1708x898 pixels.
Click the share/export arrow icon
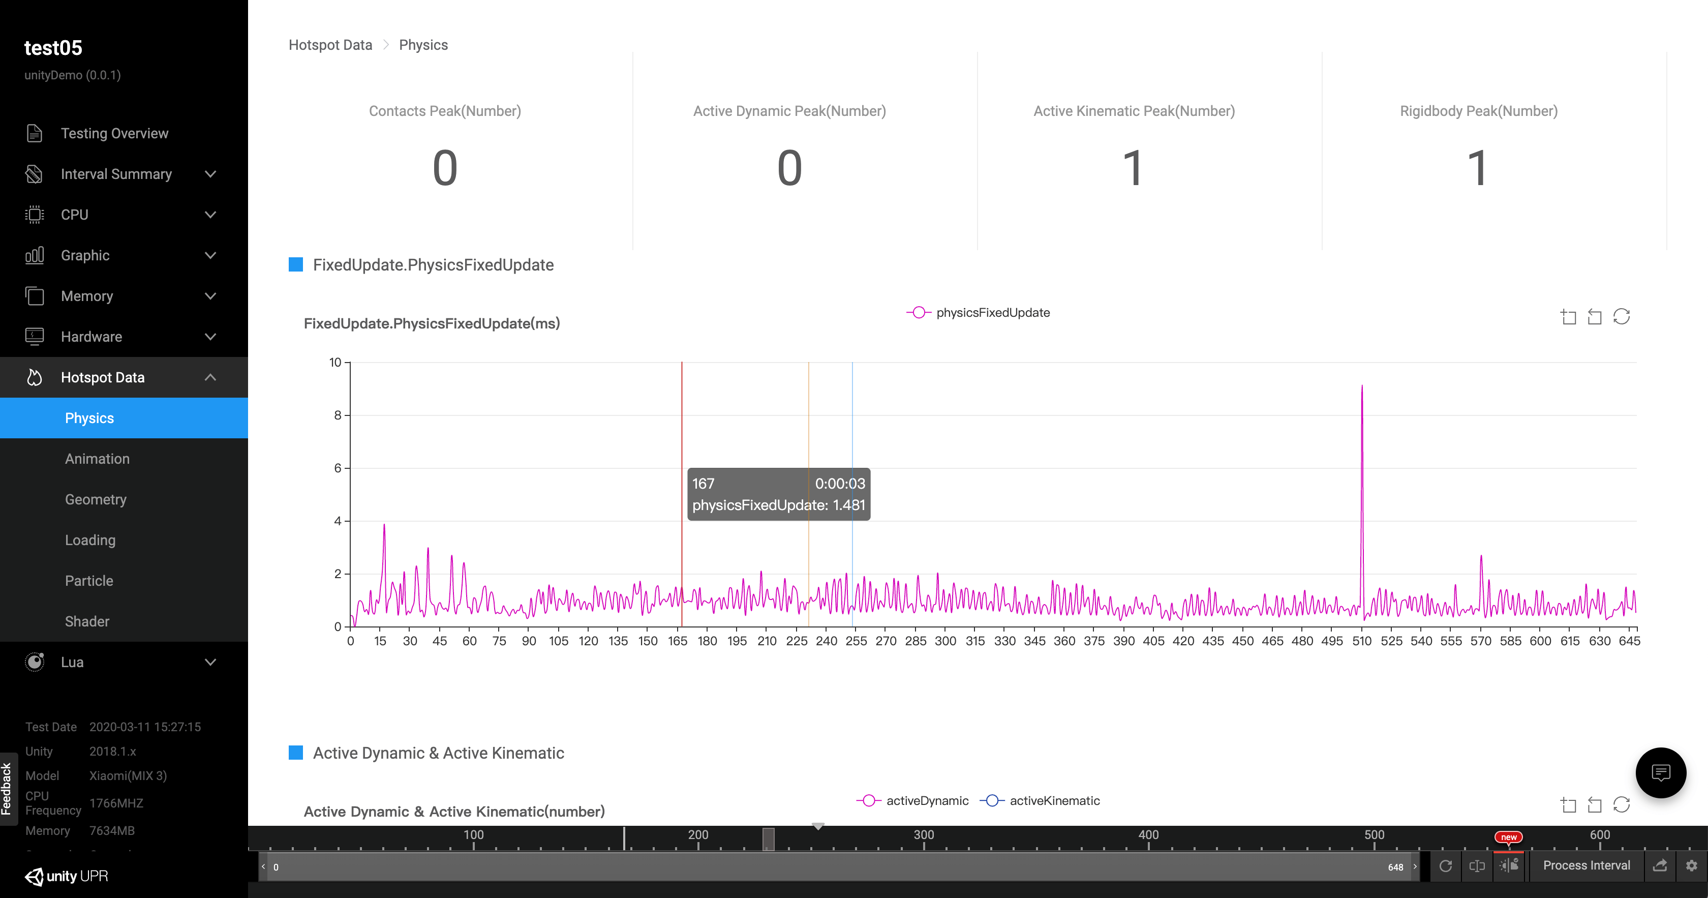pyautogui.click(x=1660, y=866)
